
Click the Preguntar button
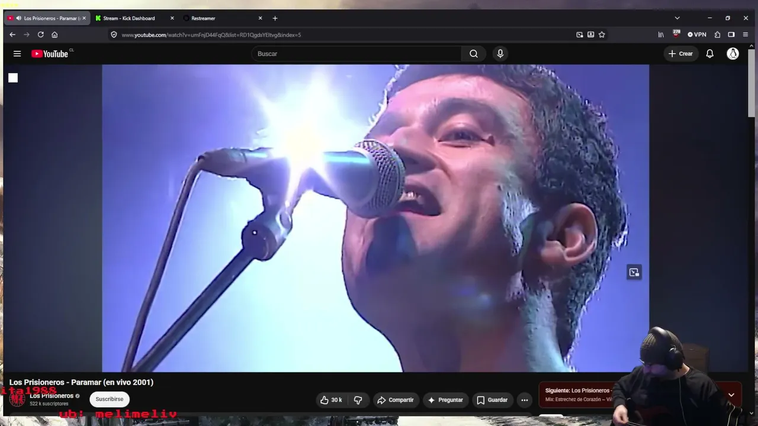tap(445, 400)
